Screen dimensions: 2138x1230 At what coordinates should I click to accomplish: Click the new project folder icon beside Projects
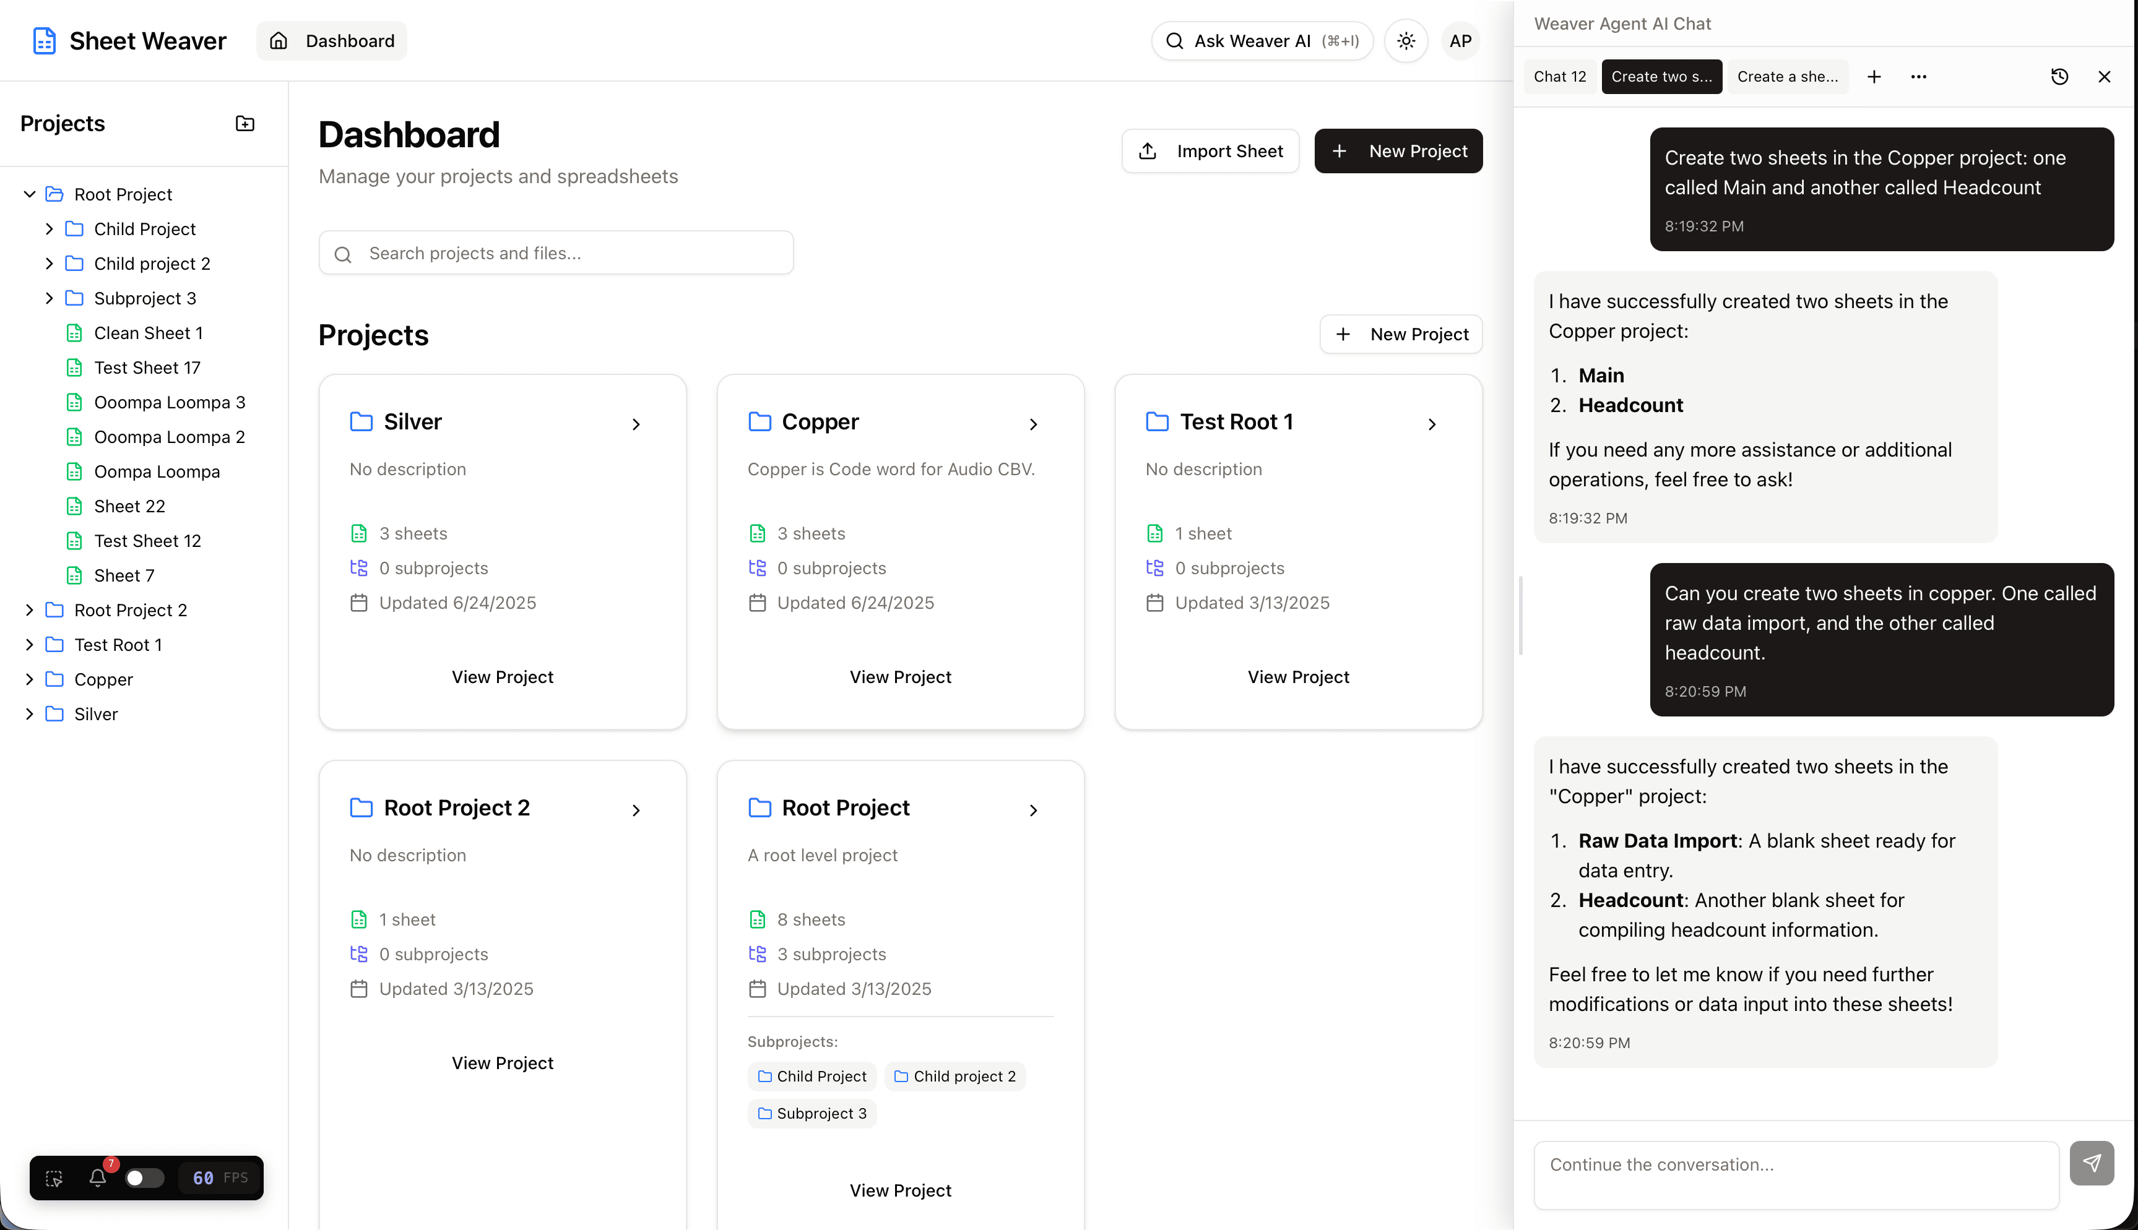tap(245, 123)
